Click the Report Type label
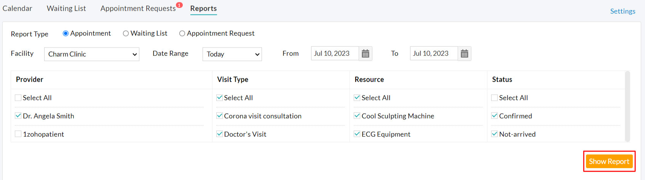 pos(30,34)
